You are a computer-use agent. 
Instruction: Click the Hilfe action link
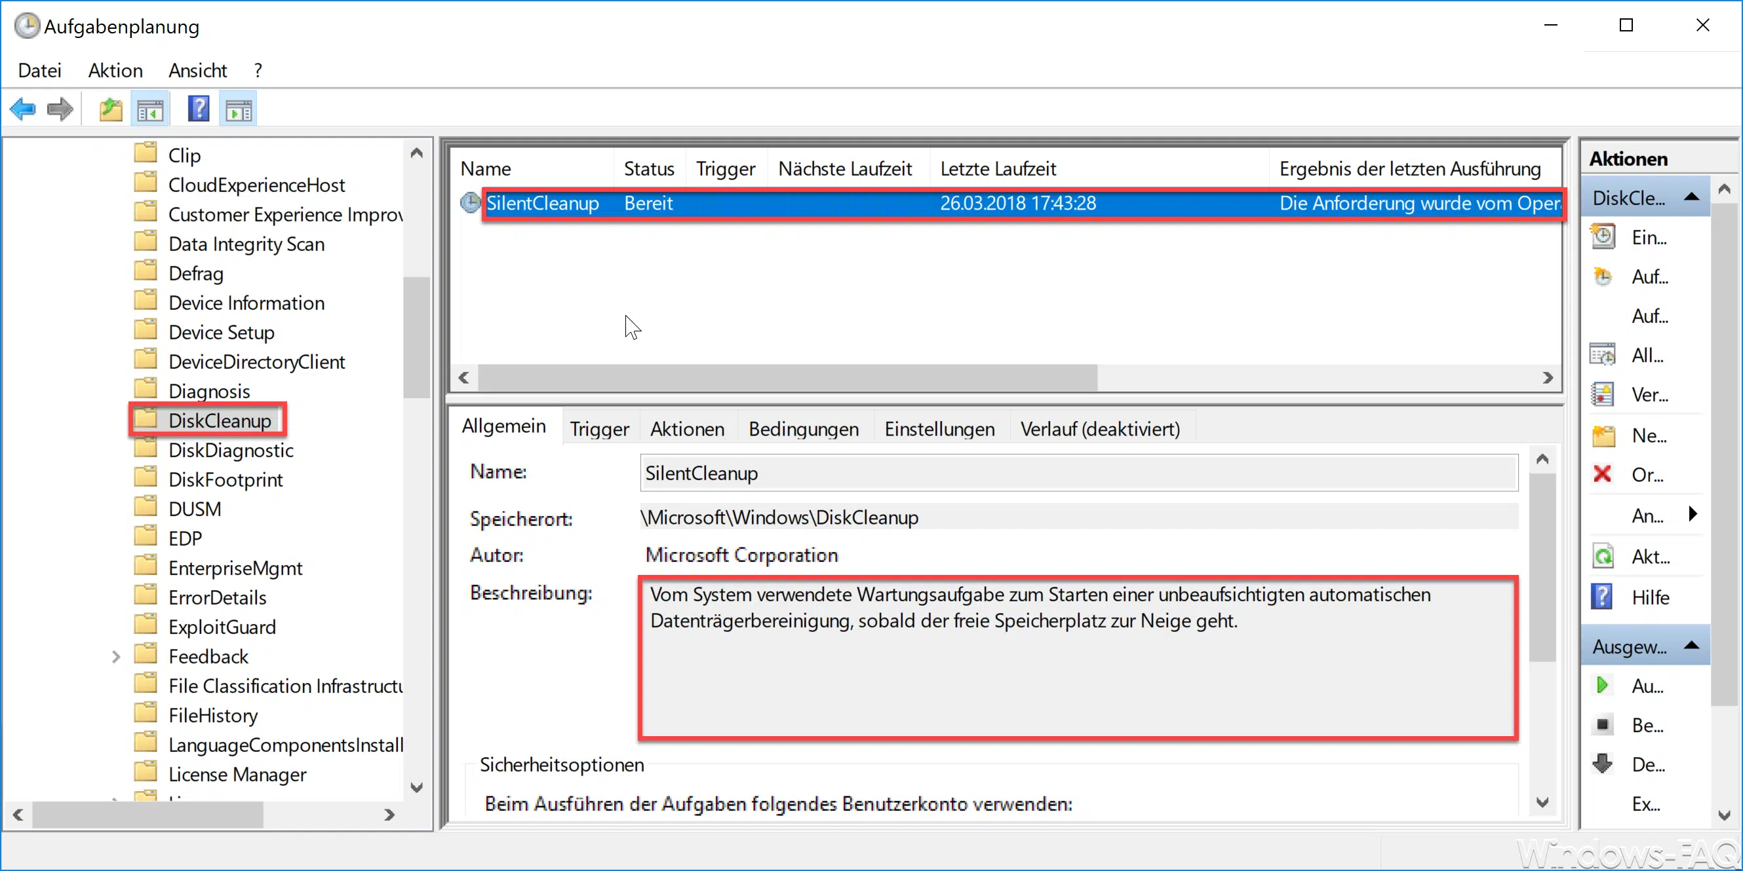[x=1650, y=598]
